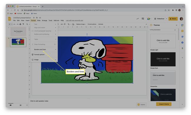Image resolution: width=191 pixels, height=115 pixels.
Task: Expand the Image submenu entry
Action: tap(44, 60)
